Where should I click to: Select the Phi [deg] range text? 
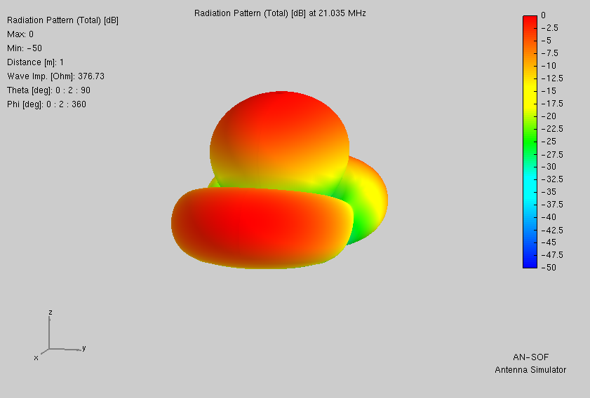[47, 104]
